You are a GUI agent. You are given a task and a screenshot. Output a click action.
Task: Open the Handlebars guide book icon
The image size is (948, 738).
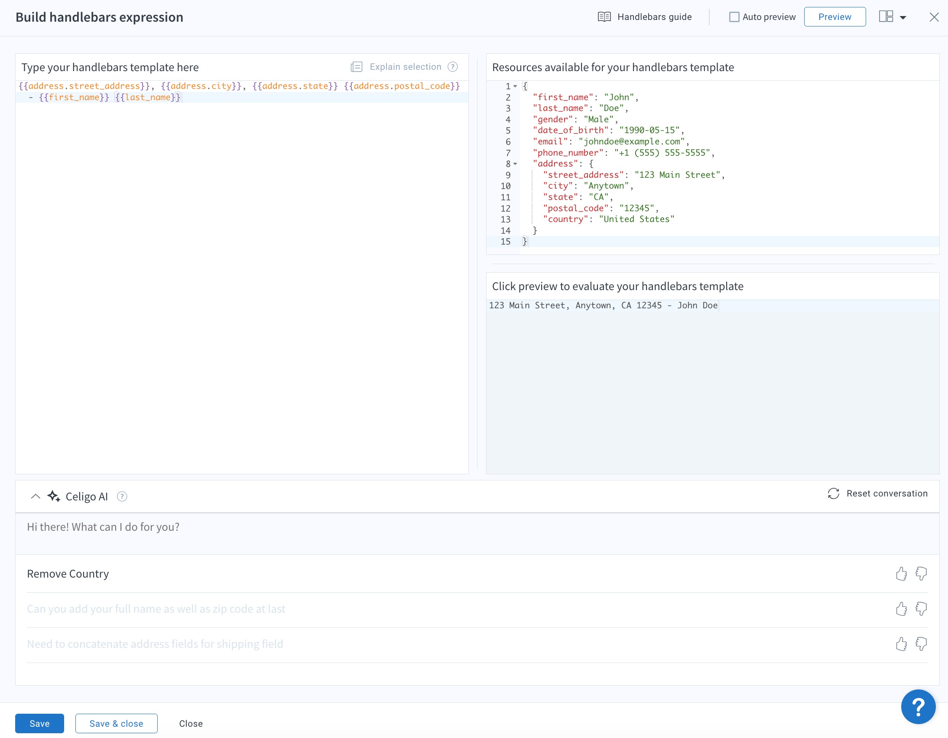click(x=604, y=17)
